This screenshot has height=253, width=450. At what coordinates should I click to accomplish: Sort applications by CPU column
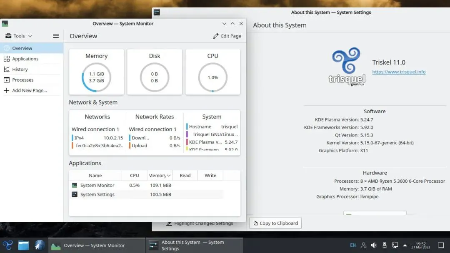point(134,175)
